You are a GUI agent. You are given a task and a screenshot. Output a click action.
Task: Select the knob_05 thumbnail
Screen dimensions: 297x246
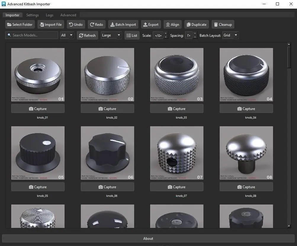38,153
